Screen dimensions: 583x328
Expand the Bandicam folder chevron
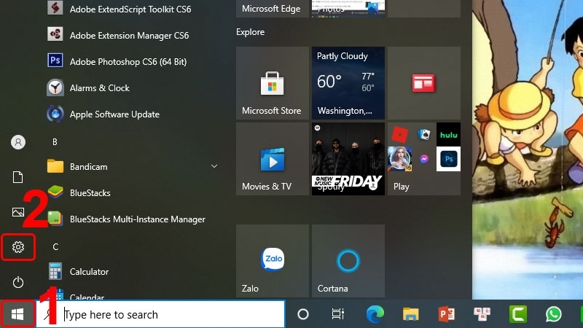(x=214, y=166)
